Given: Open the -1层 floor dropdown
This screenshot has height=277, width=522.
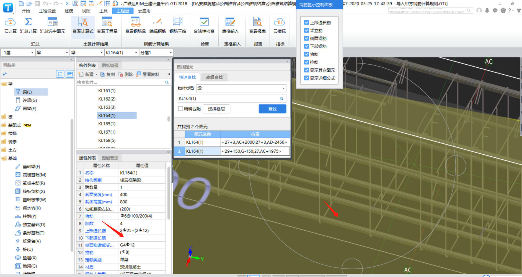Looking at the screenshot, I should click(x=18, y=52).
